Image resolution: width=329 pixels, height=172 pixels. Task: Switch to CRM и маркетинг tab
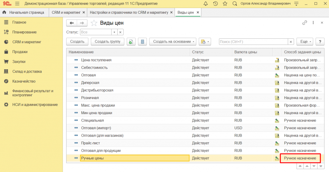click(x=66, y=12)
